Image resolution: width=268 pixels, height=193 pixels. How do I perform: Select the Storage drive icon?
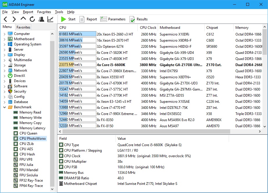(x=10, y=65)
